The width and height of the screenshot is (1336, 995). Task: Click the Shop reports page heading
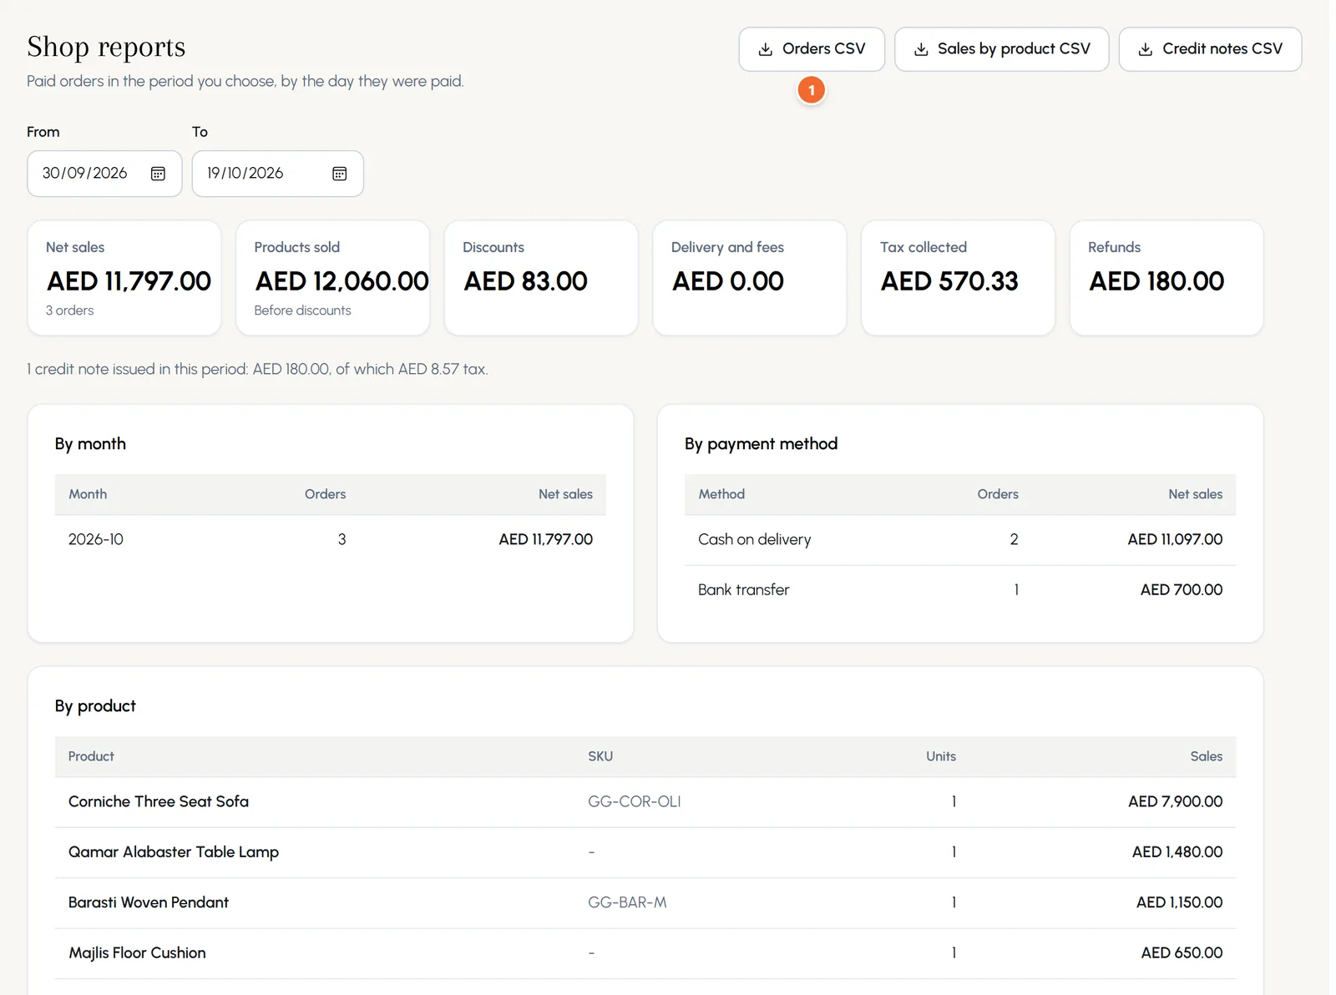[106, 48]
